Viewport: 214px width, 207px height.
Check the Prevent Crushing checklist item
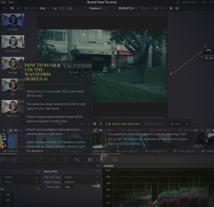click(23, 129)
